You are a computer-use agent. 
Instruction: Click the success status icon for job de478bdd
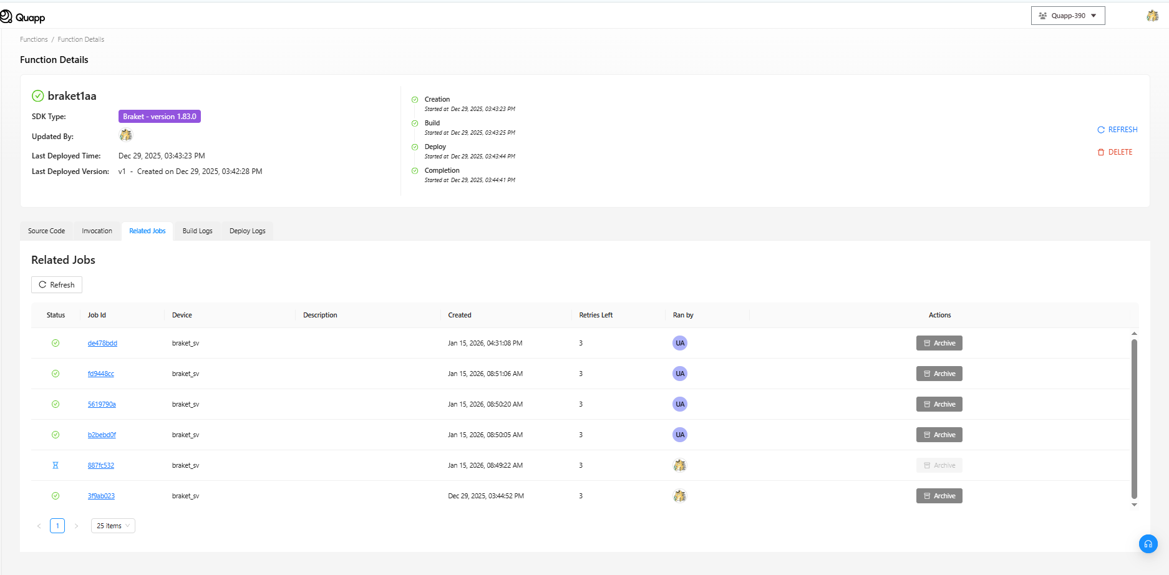56,343
